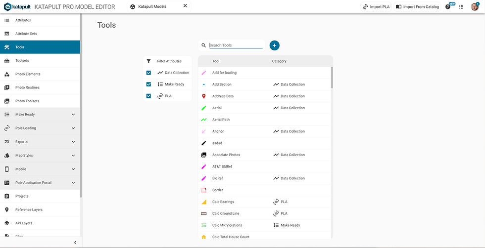
Task: Click the pink pencil icon for Add for loading
Action: (x=203, y=73)
